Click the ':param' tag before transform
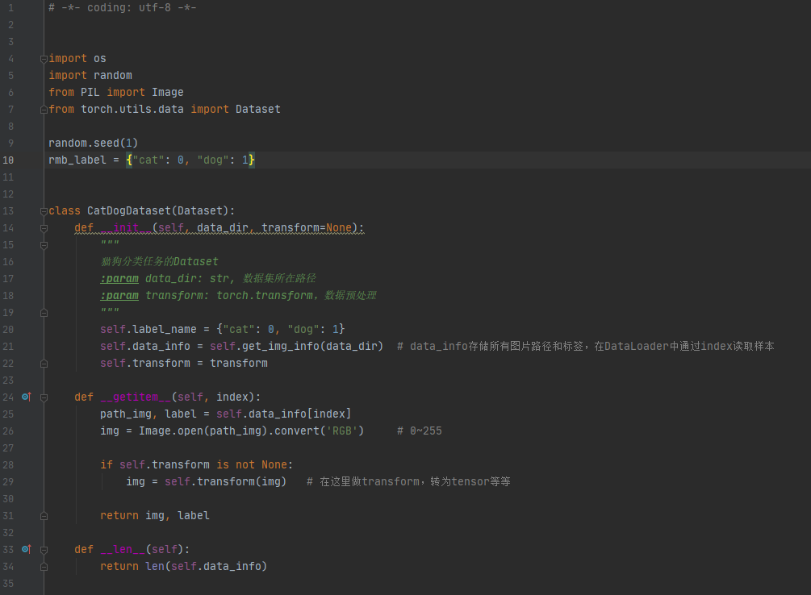 (x=119, y=296)
